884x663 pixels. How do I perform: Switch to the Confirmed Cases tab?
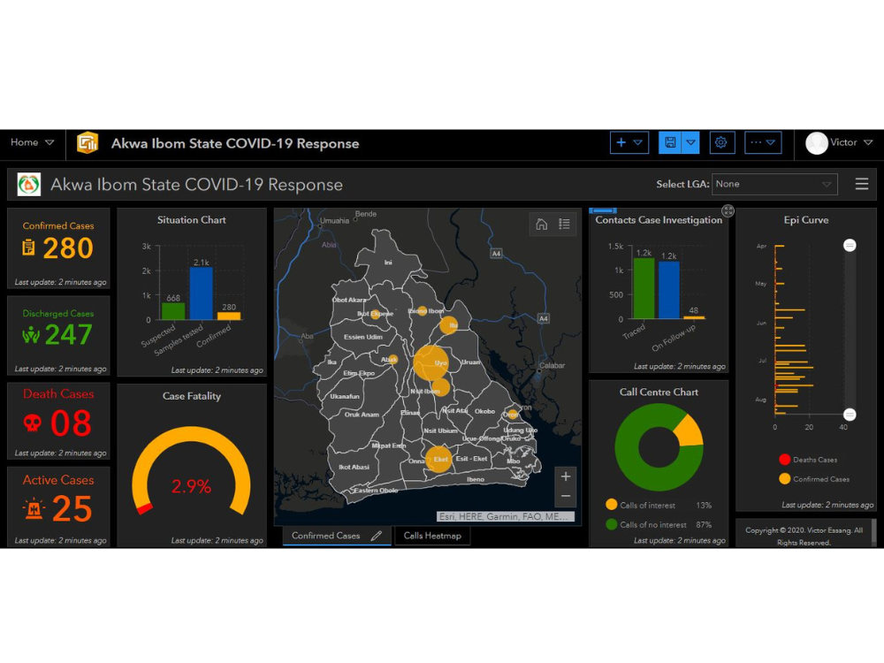pyautogui.click(x=337, y=536)
